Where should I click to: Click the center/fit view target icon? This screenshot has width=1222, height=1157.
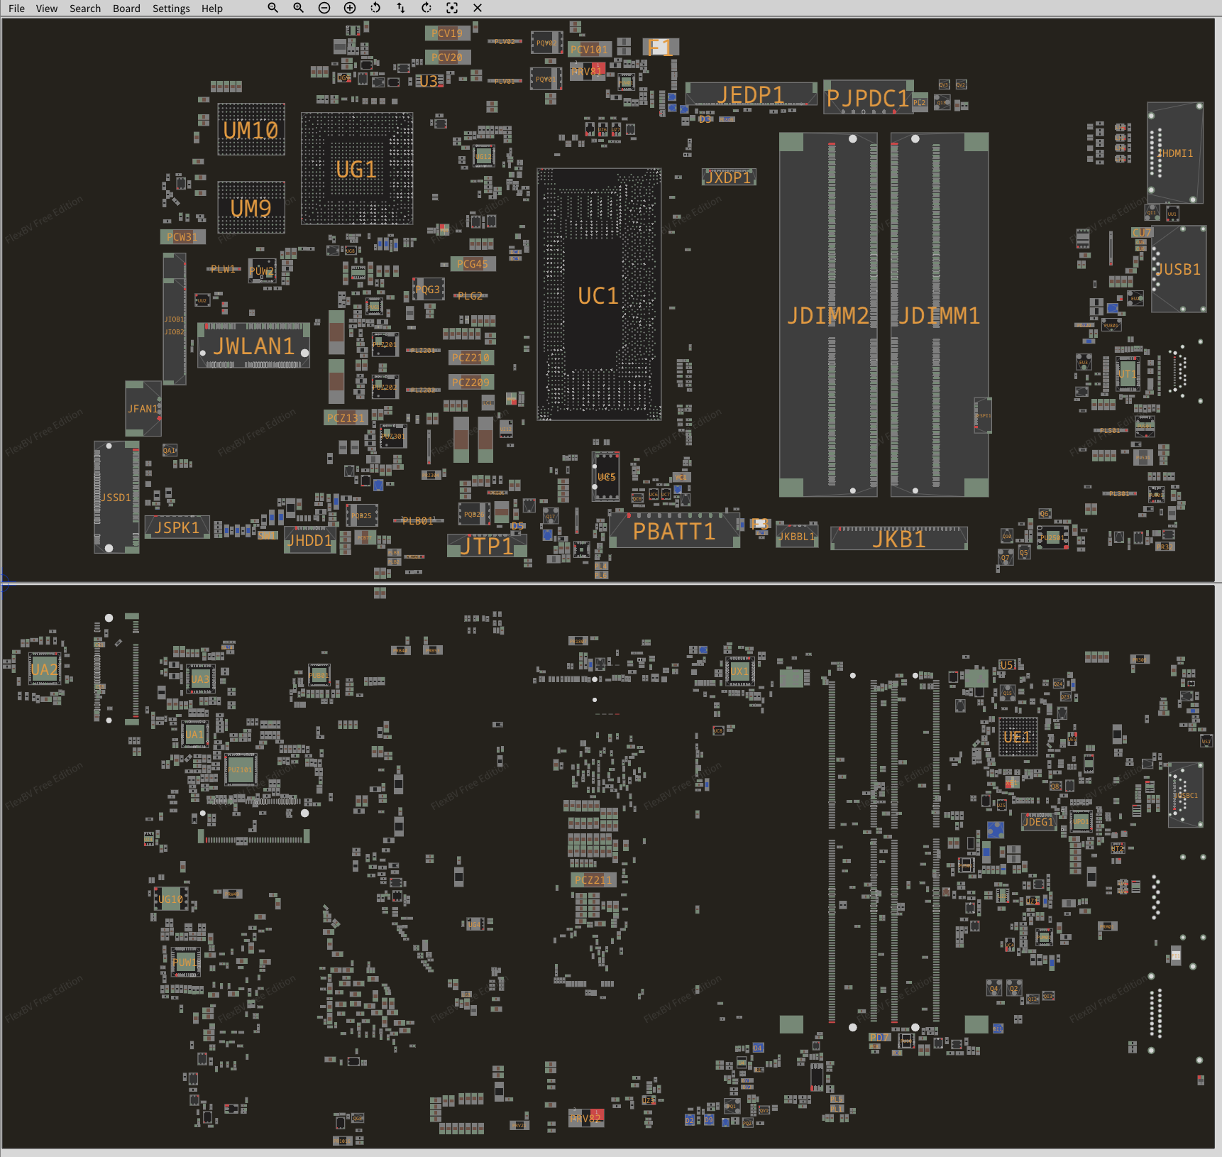coord(452,8)
